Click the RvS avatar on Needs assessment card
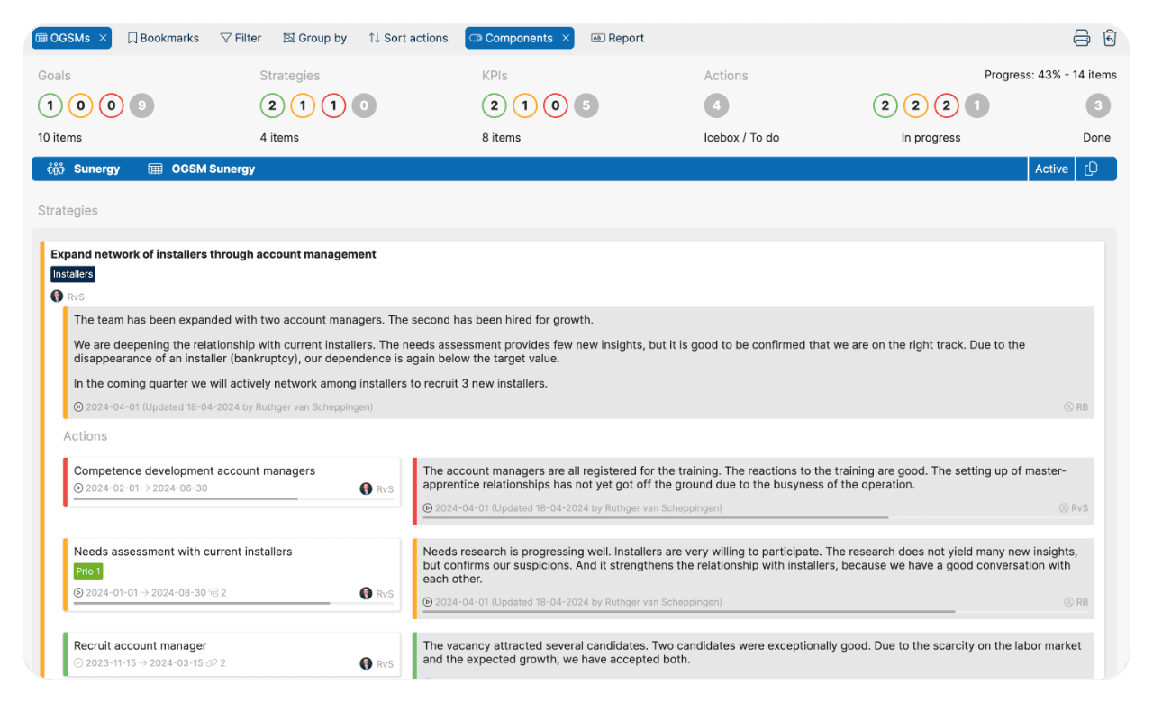 pos(366,593)
